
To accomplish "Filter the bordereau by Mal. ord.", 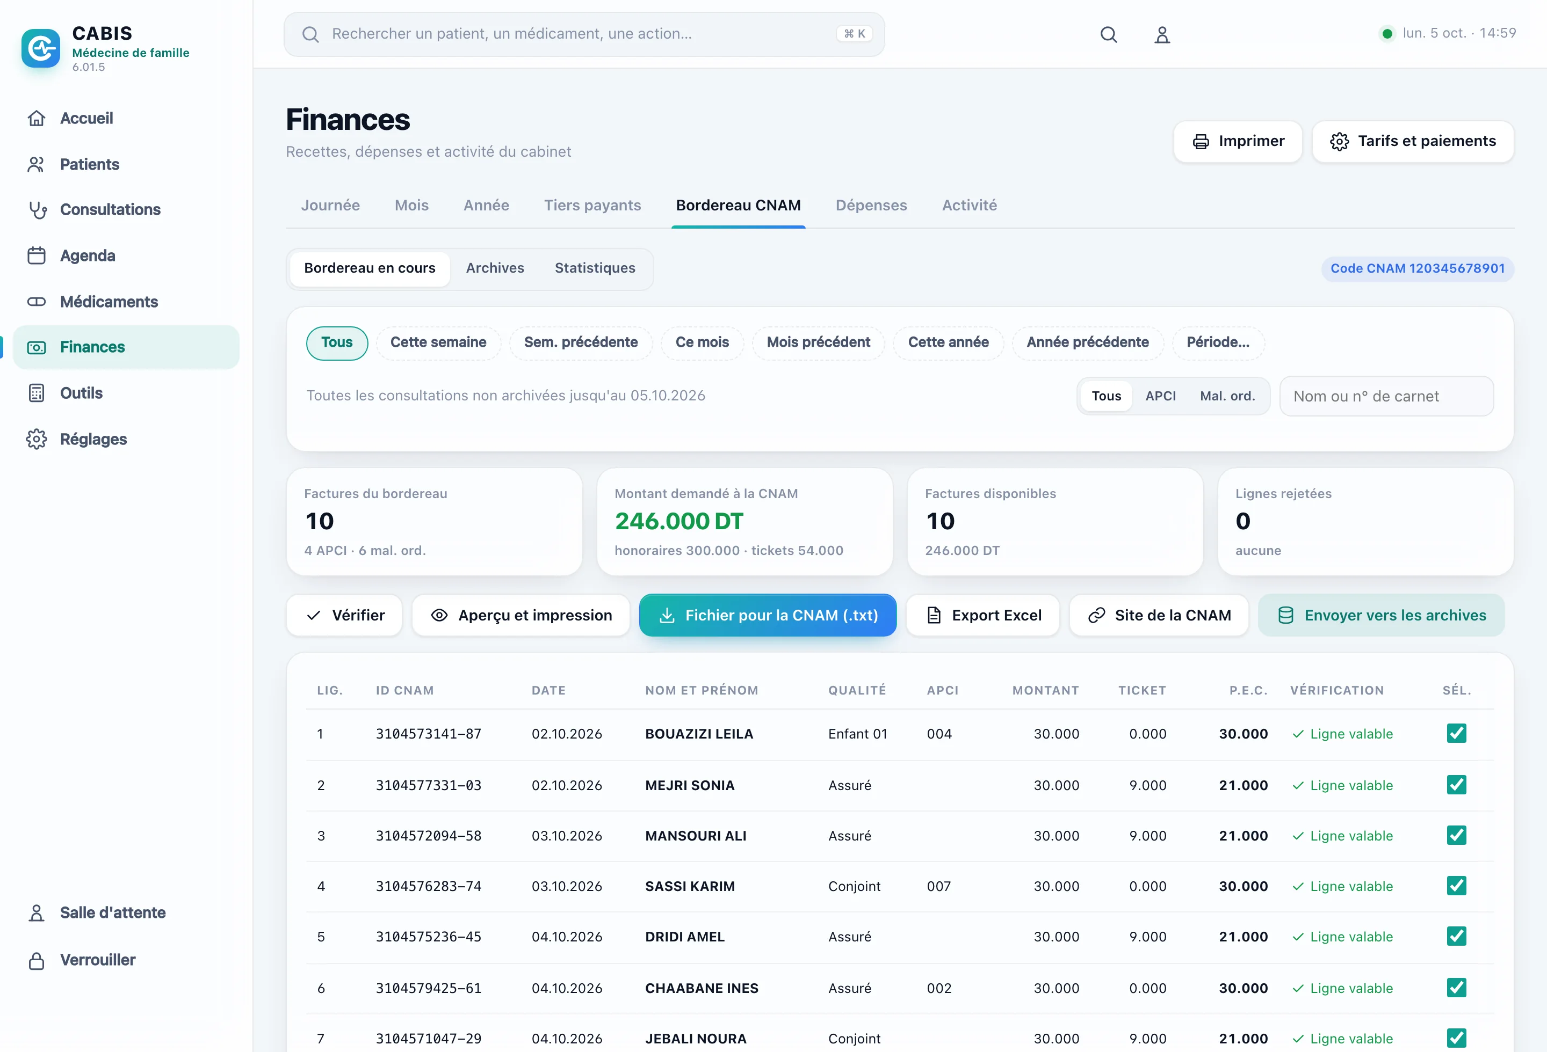I will 1227,396.
